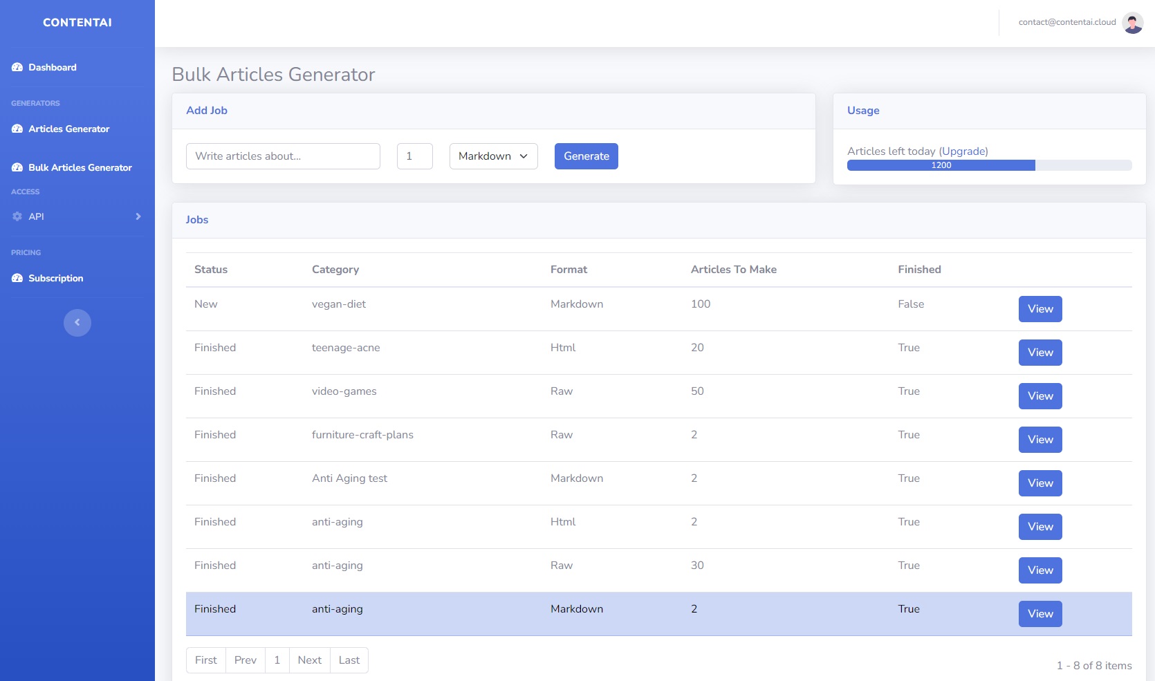1155x681 pixels.
Task: Go to the Next page of jobs
Action: click(309, 660)
